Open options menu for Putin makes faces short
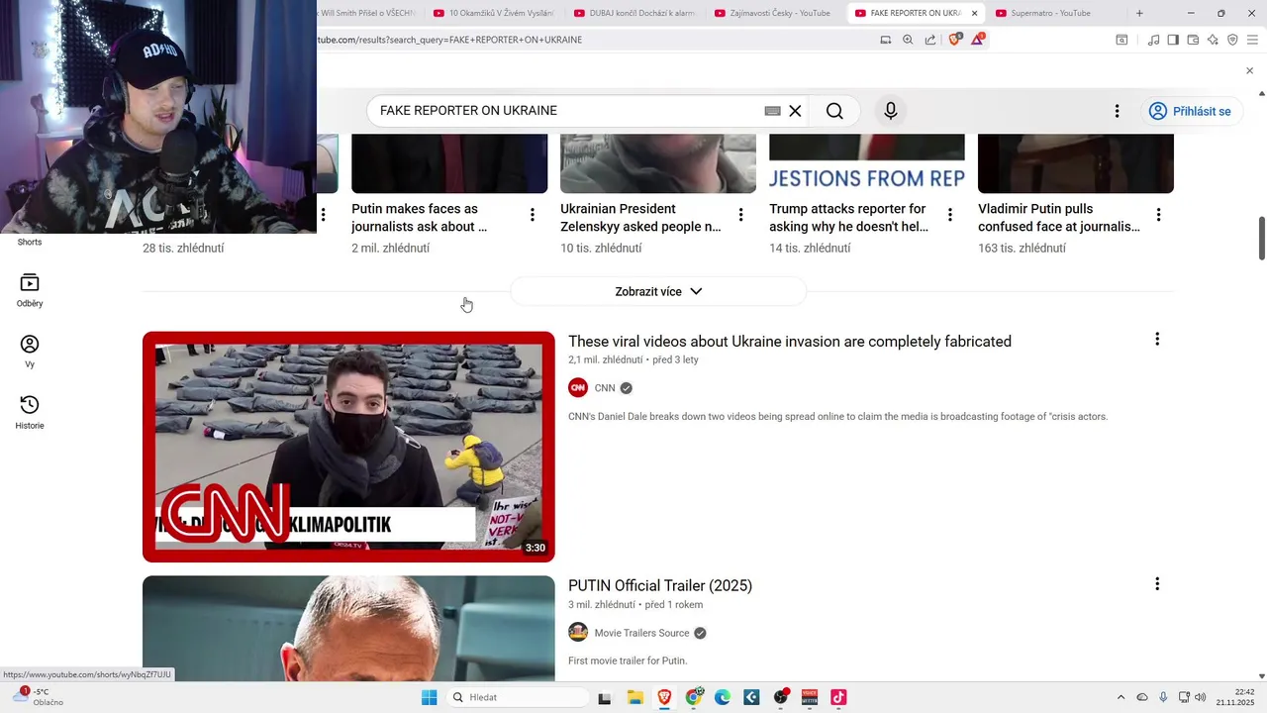 click(x=533, y=215)
